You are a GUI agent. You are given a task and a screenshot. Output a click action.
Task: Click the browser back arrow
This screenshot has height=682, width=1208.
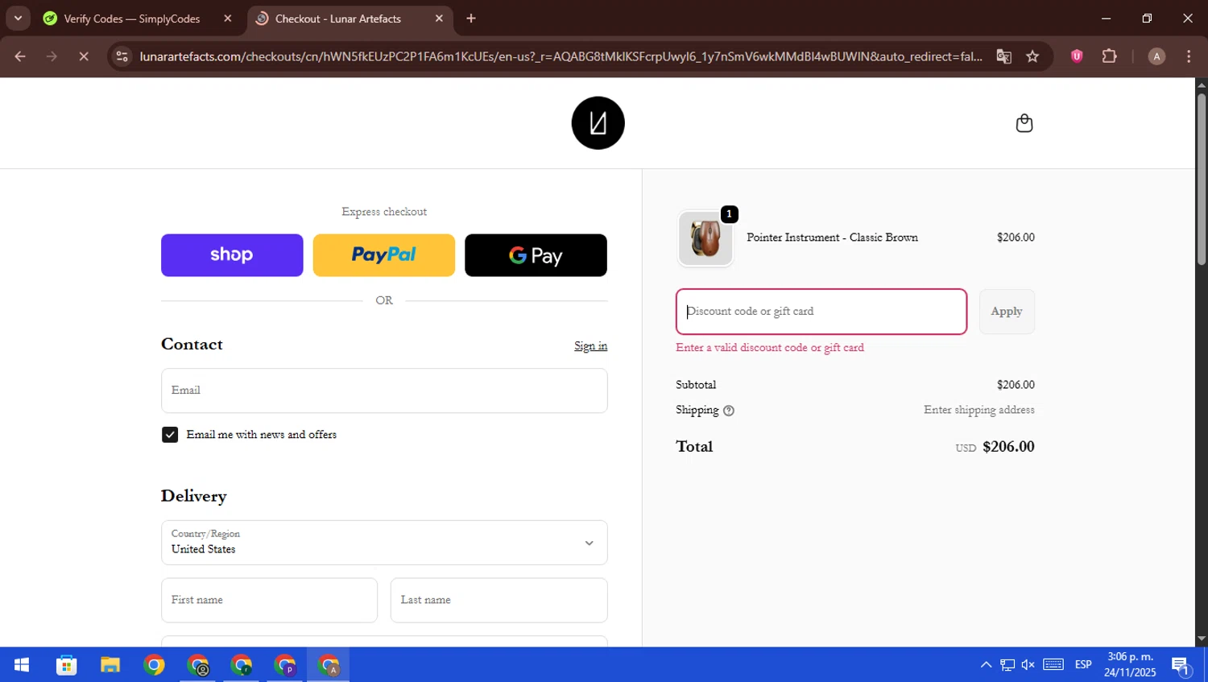(20, 56)
